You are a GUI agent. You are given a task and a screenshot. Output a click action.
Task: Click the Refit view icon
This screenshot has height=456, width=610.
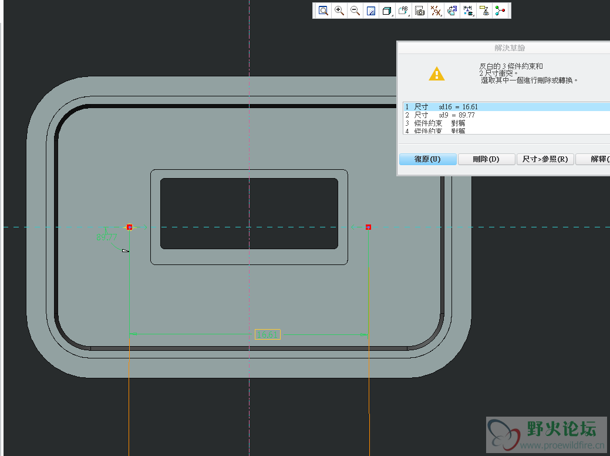[323, 11]
